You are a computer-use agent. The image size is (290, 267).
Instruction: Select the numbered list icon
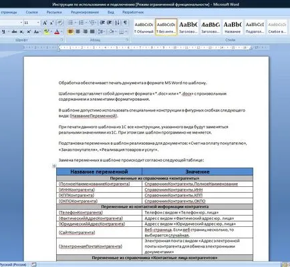pyautogui.click(x=82, y=23)
